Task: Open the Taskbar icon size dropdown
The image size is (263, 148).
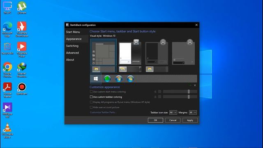Action: (173, 112)
